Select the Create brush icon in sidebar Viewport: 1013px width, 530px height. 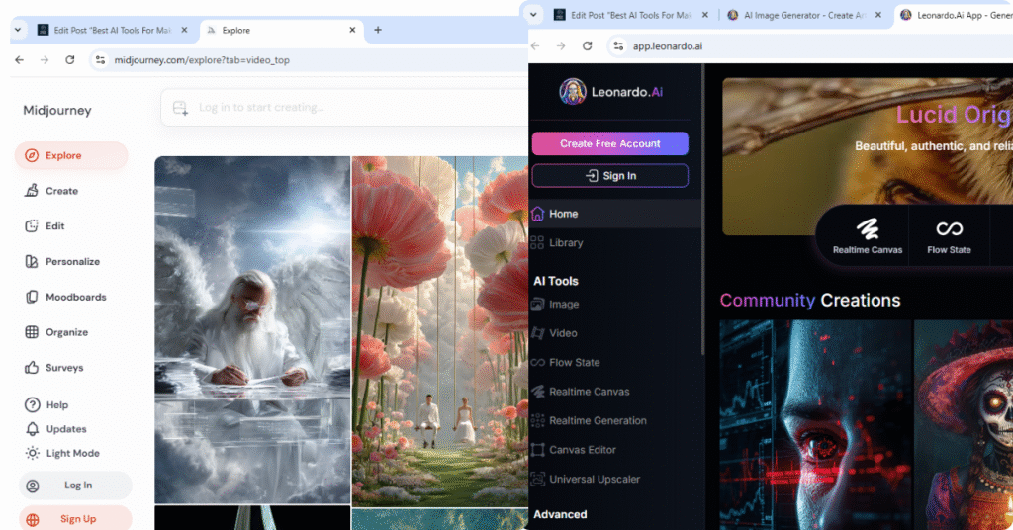32,191
